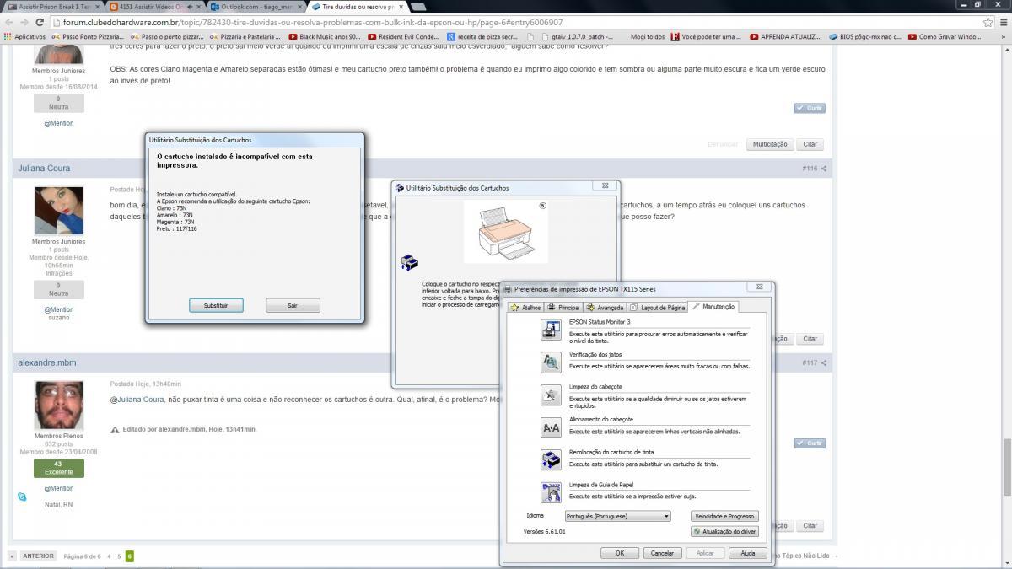The image size is (1012, 569).
Task: Open alexandre.mbm's avatar photo
Action: [x=59, y=405]
